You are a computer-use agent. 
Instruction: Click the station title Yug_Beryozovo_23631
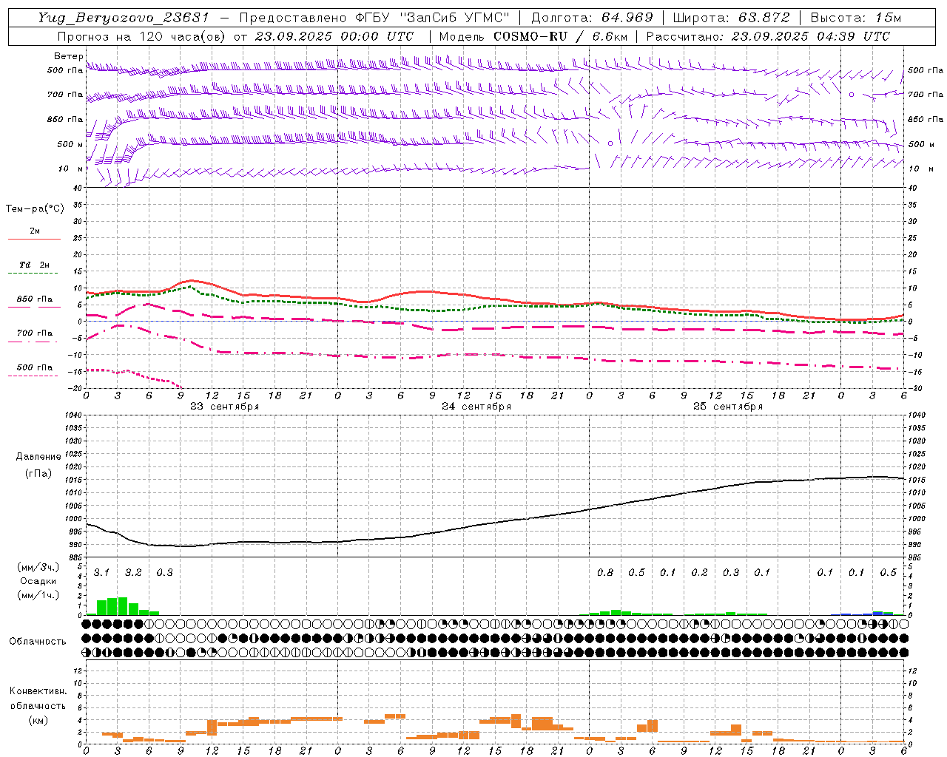pos(124,18)
